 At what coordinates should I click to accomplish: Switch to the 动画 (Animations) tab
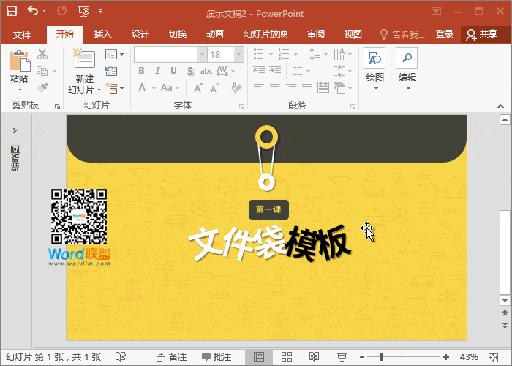pos(214,34)
